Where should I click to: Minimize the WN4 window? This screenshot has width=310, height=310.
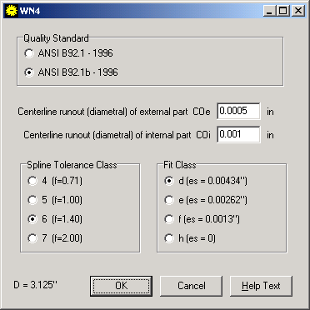pyautogui.click(x=270, y=11)
